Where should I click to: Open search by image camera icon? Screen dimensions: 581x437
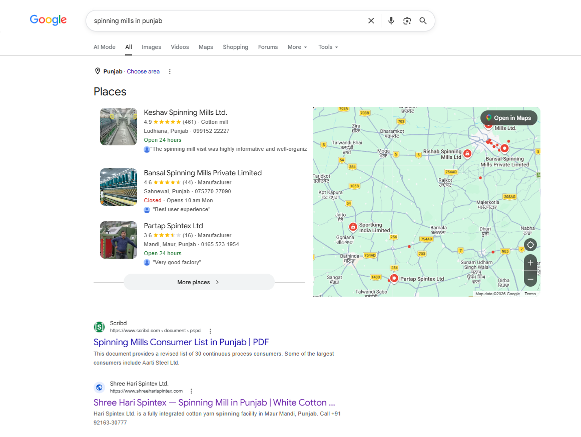pyautogui.click(x=407, y=20)
